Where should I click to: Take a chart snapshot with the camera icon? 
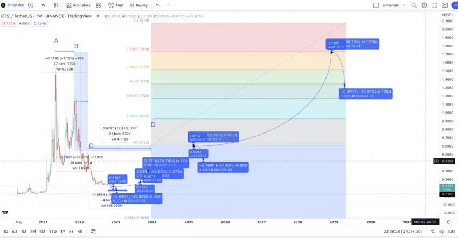(x=445, y=5)
